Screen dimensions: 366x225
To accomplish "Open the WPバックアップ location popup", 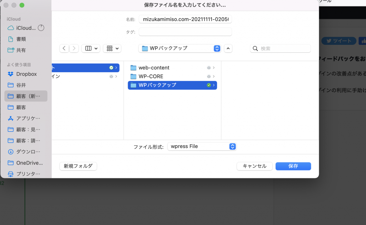I will pos(179,48).
